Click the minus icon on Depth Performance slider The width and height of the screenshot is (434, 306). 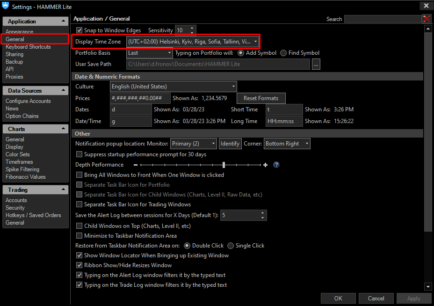[x=136, y=165]
